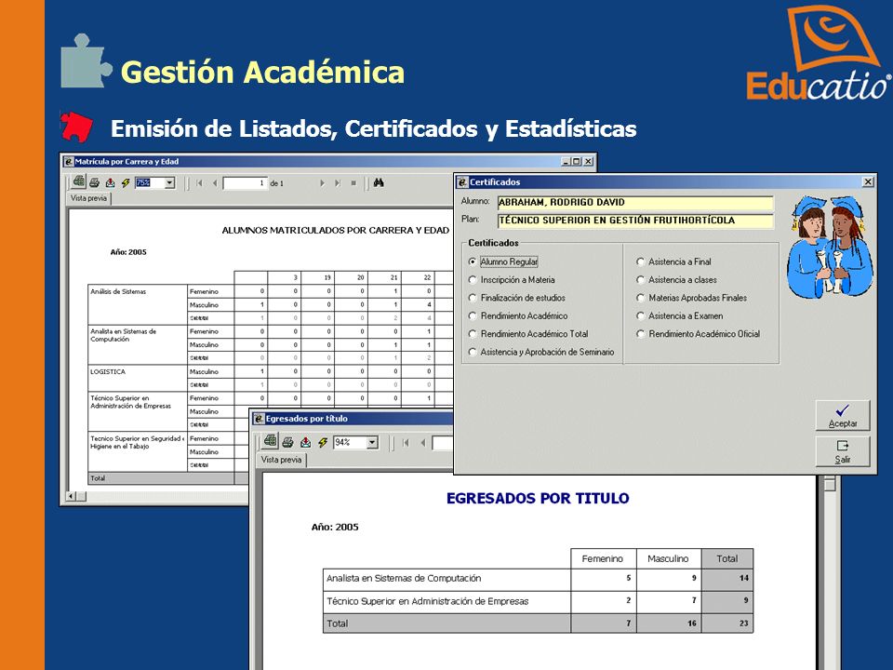The width and height of the screenshot is (893, 670).
Task: Click the Educatio logo
Action: click(x=818, y=54)
